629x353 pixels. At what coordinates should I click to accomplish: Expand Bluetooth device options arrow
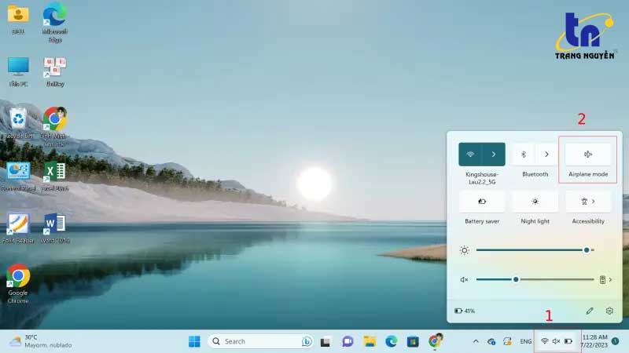click(x=546, y=155)
